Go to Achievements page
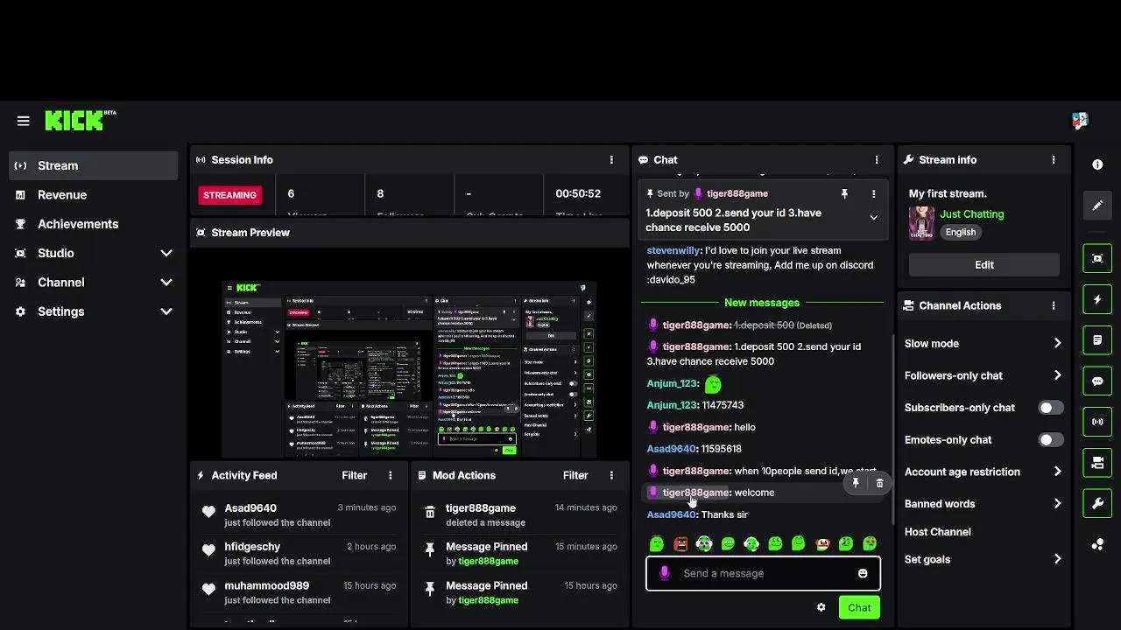The width and height of the screenshot is (1121, 630). coord(94,224)
